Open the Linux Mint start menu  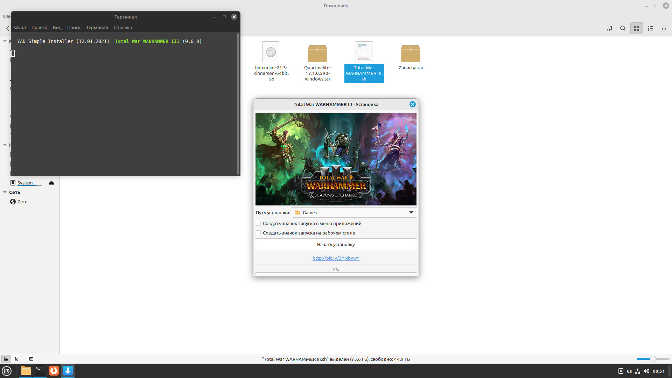[x=7, y=371]
